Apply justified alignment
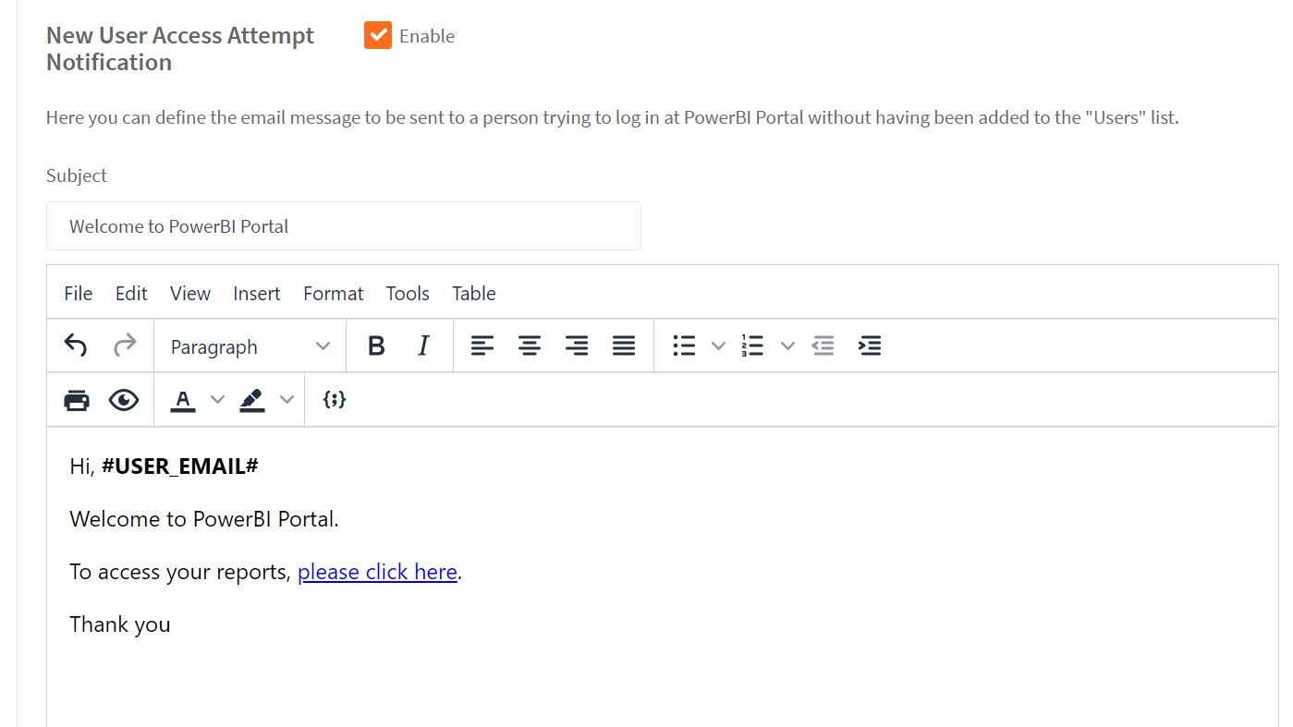This screenshot has height=727, width=1293. [624, 345]
